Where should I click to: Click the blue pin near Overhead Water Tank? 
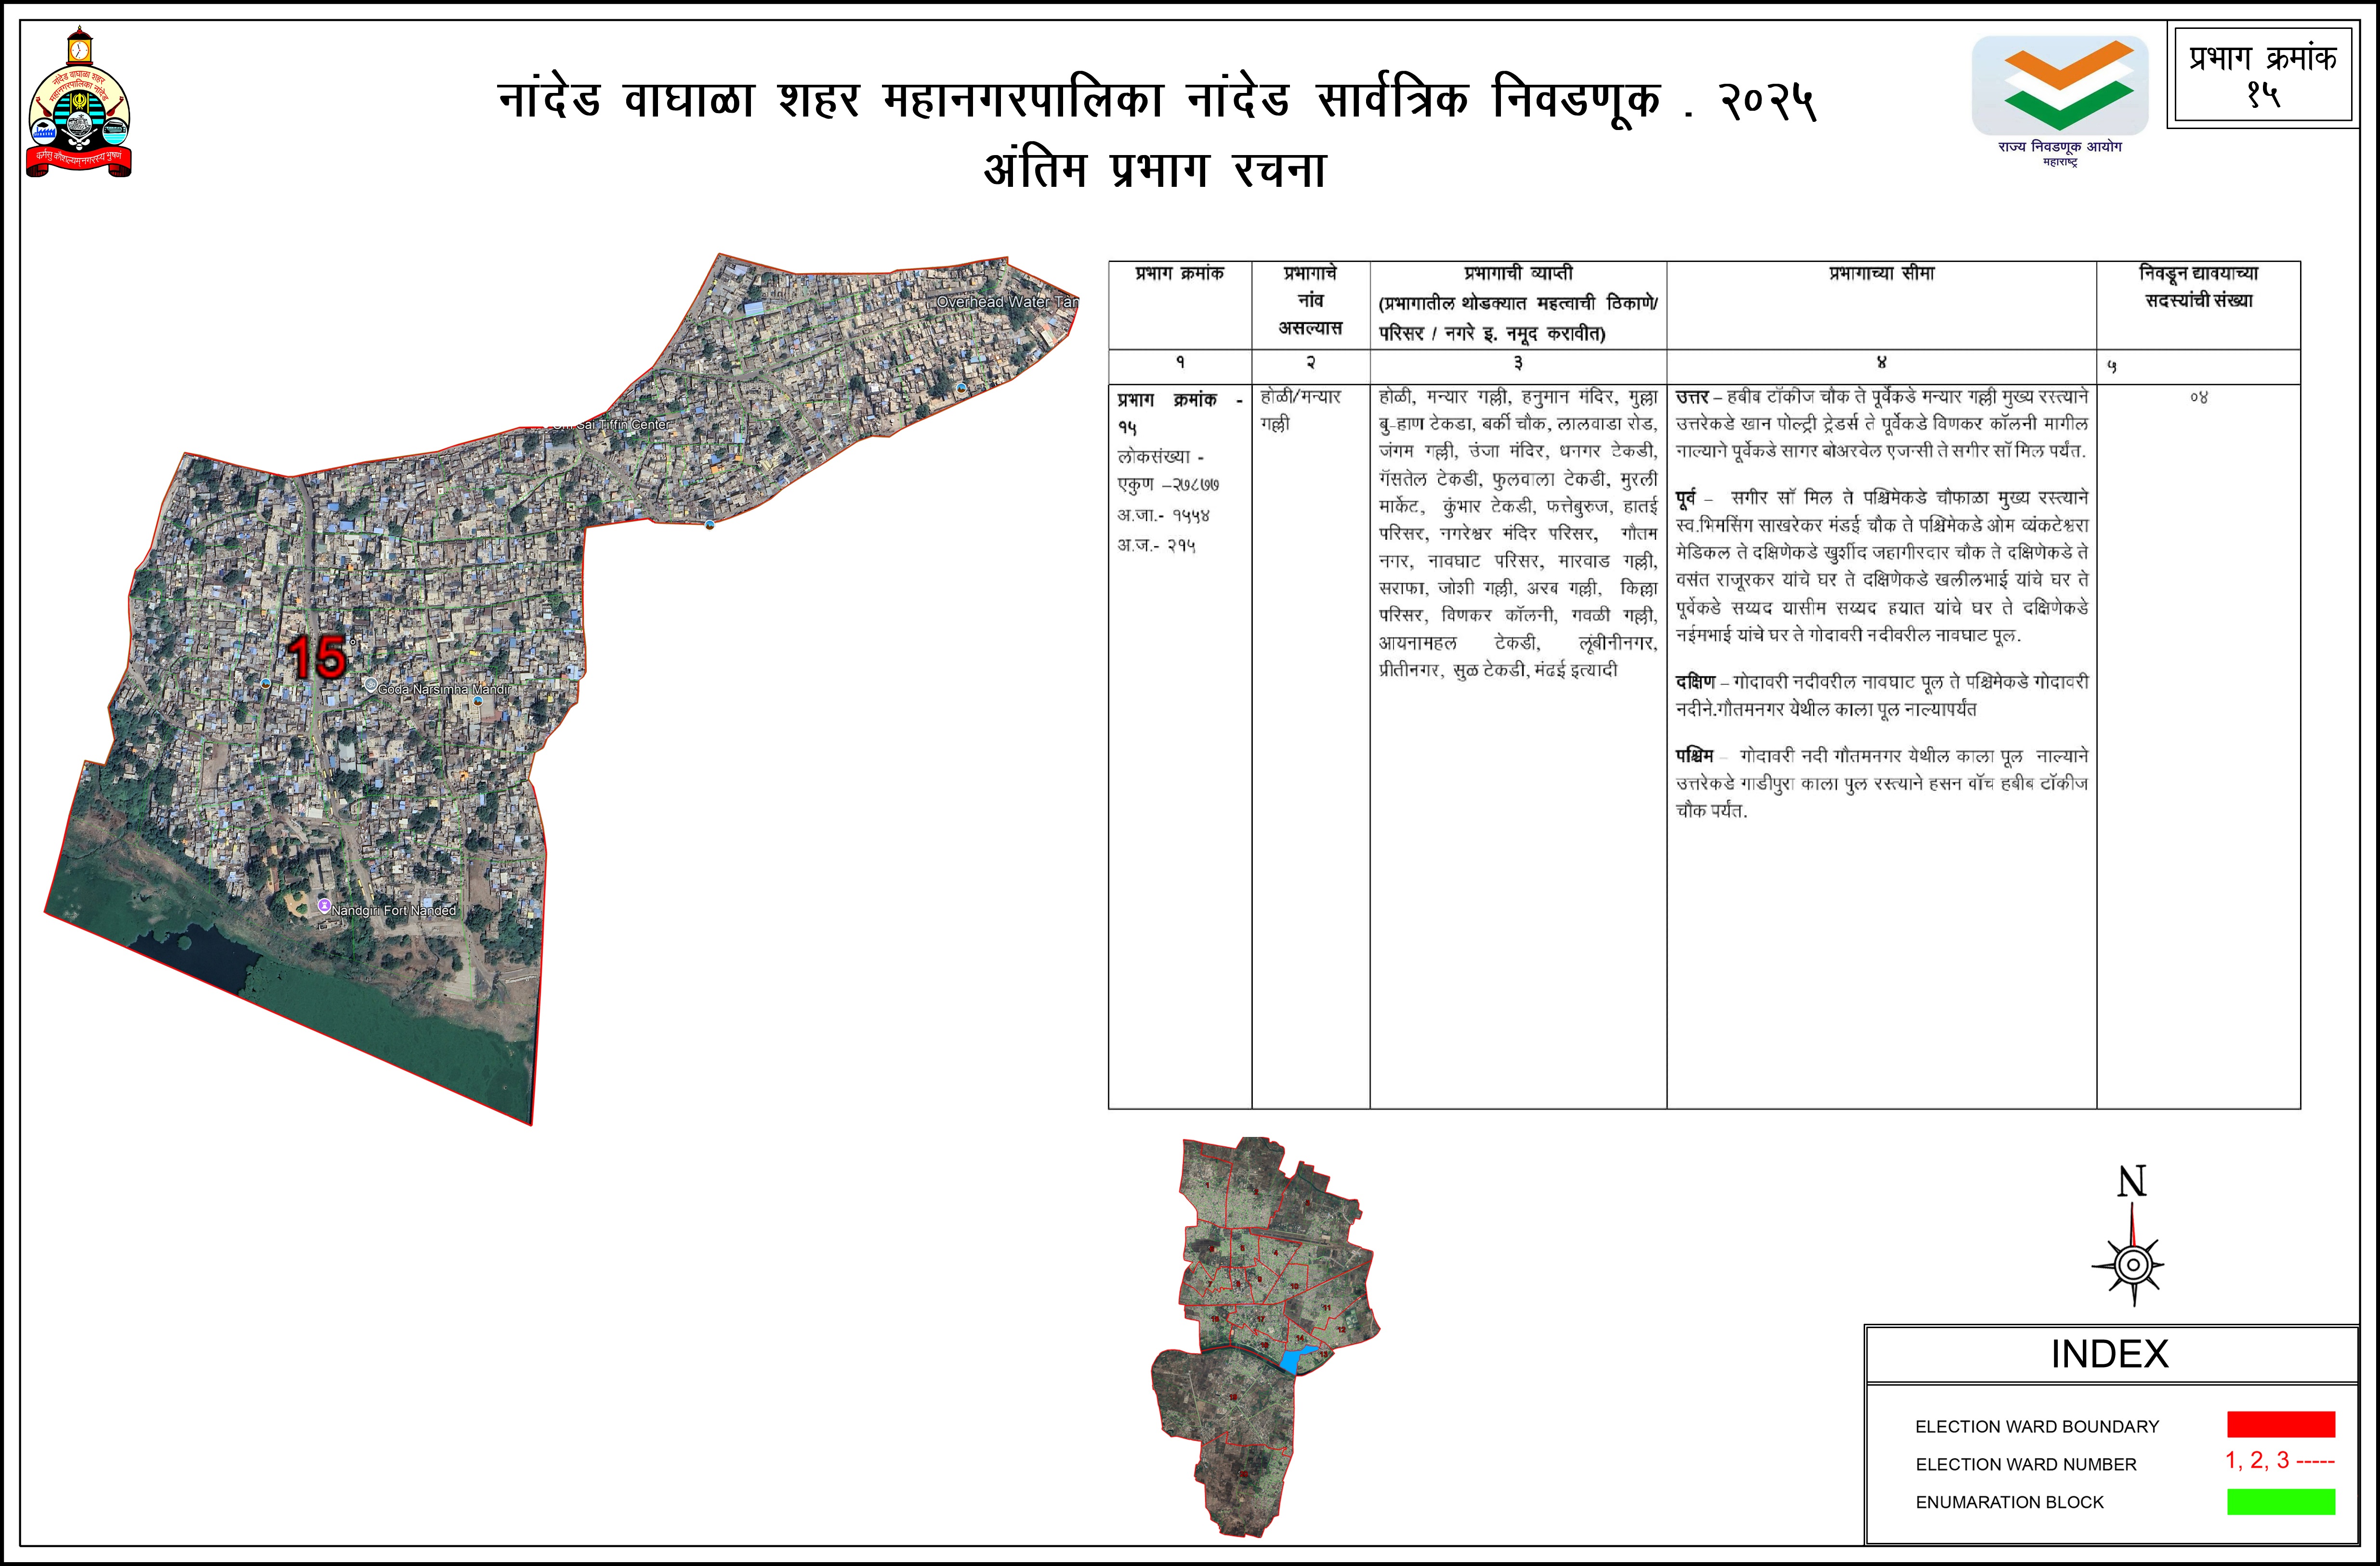click(x=962, y=387)
